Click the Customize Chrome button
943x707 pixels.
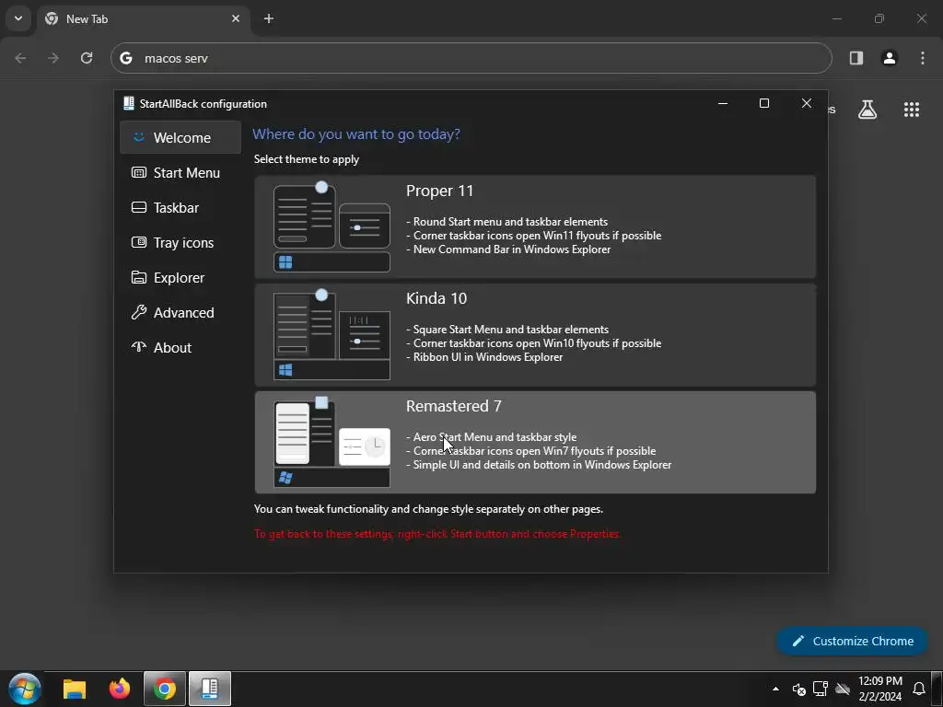coord(852,641)
